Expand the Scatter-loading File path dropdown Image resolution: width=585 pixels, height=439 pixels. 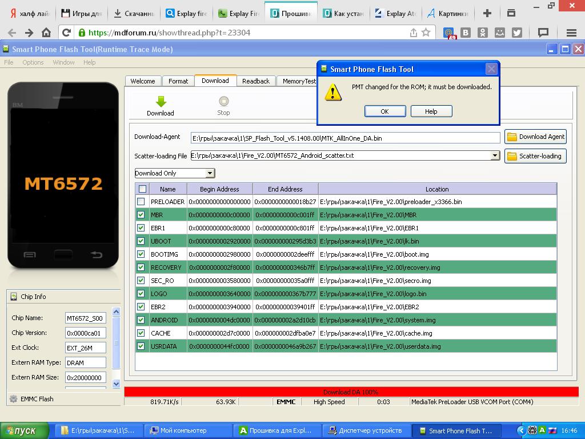(495, 155)
